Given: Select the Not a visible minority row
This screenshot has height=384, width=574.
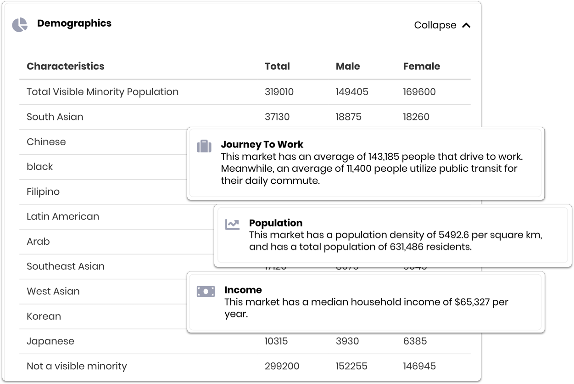Looking at the screenshot, I should [77, 366].
